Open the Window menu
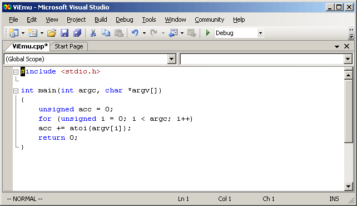The image size is (357, 206). click(175, 20)
